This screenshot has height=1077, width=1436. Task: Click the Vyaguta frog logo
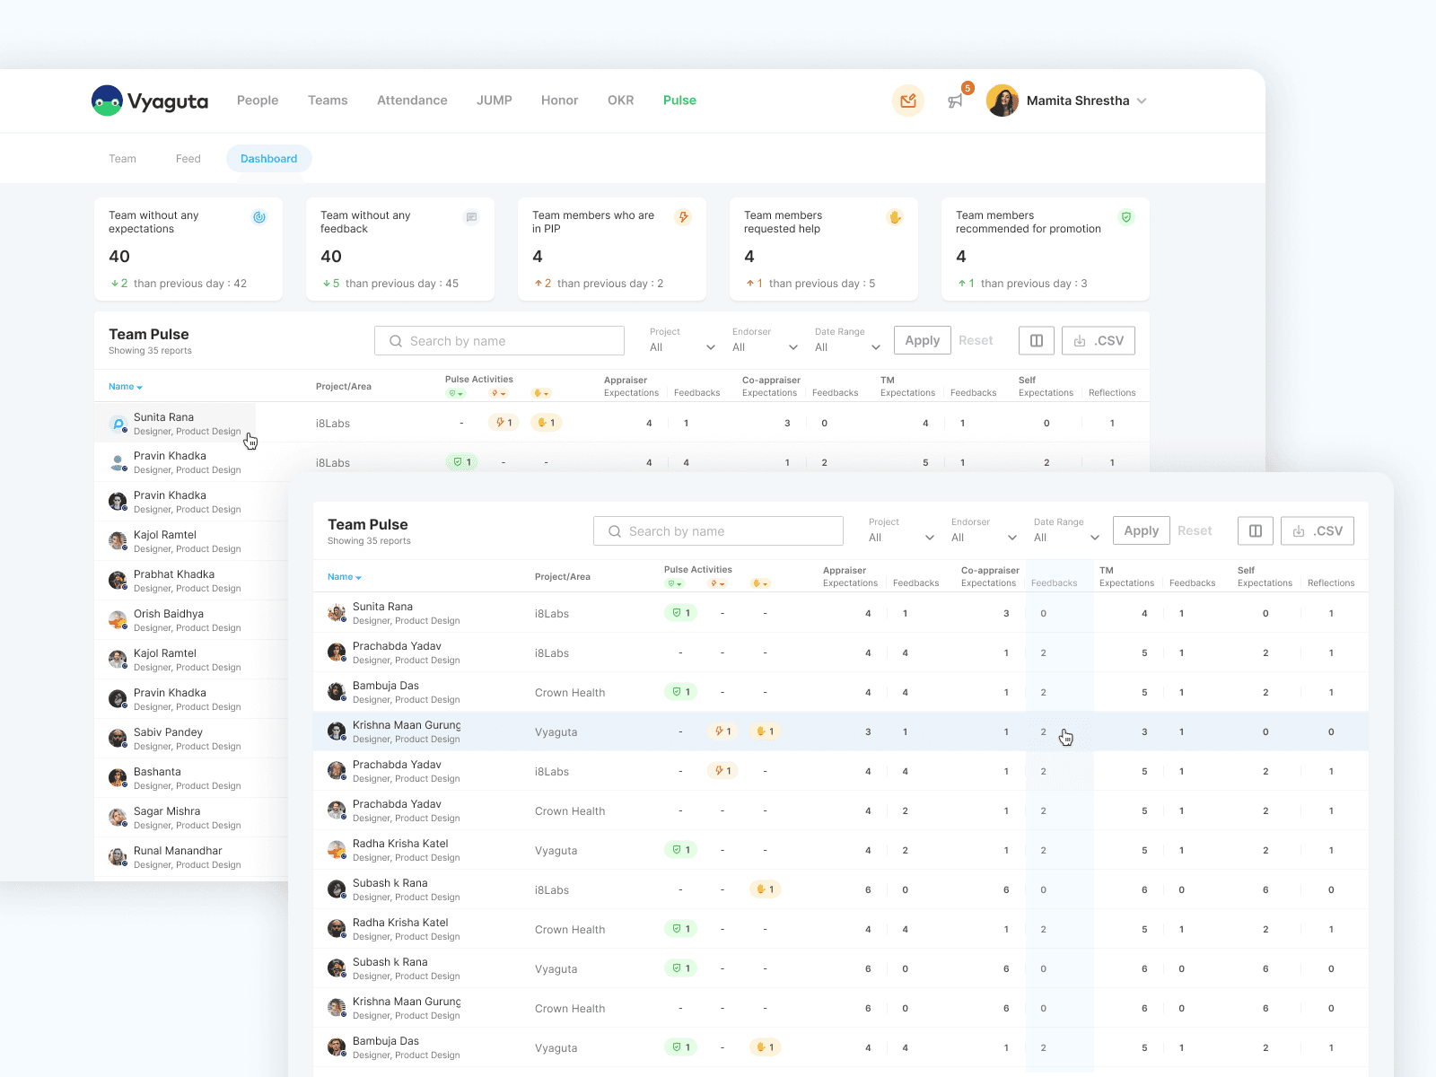click(x=107, y=101)
